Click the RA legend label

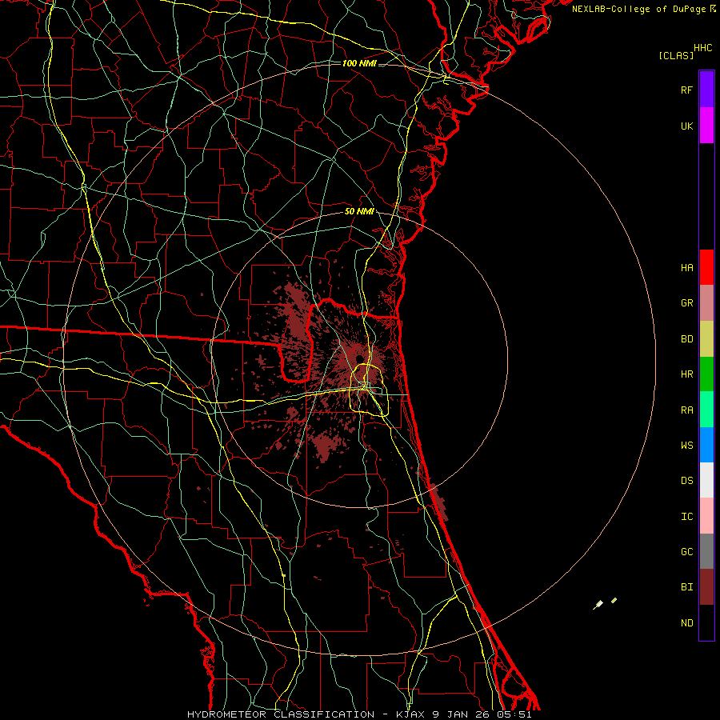click(x=686, y=410)
